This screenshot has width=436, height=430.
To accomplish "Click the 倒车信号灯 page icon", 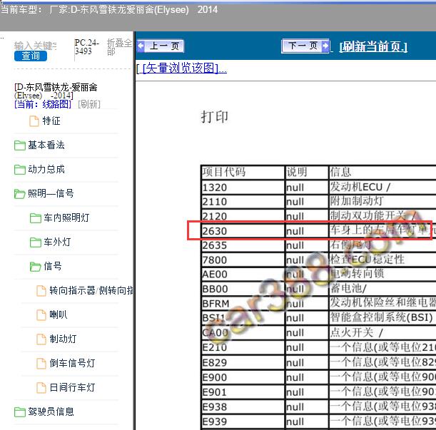I will (x=41, y=363).
